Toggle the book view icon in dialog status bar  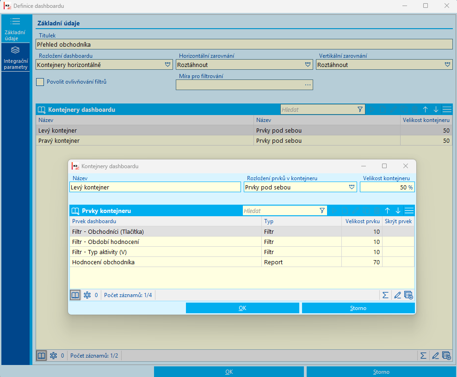[x=75, y=295]
